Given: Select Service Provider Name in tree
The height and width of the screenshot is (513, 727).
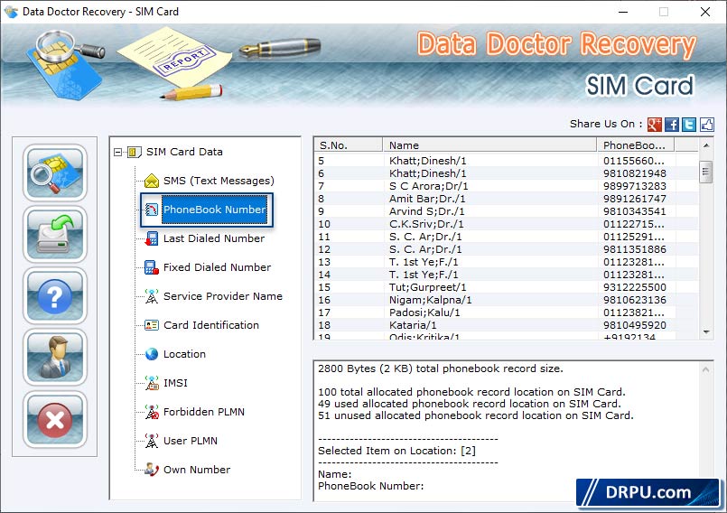Looking at the screenshot, I should coord(222,296).
